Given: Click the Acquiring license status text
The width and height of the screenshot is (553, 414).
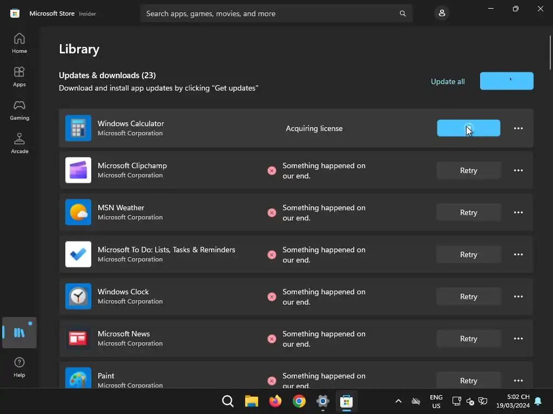Looking at the screenshot, I should point(314,128).
